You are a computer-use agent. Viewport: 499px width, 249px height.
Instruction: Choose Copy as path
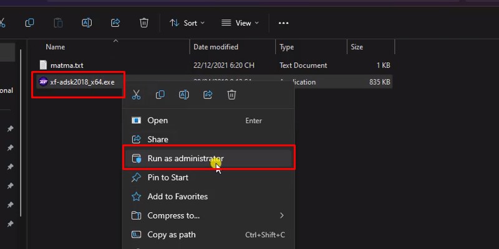coord(171,235)
